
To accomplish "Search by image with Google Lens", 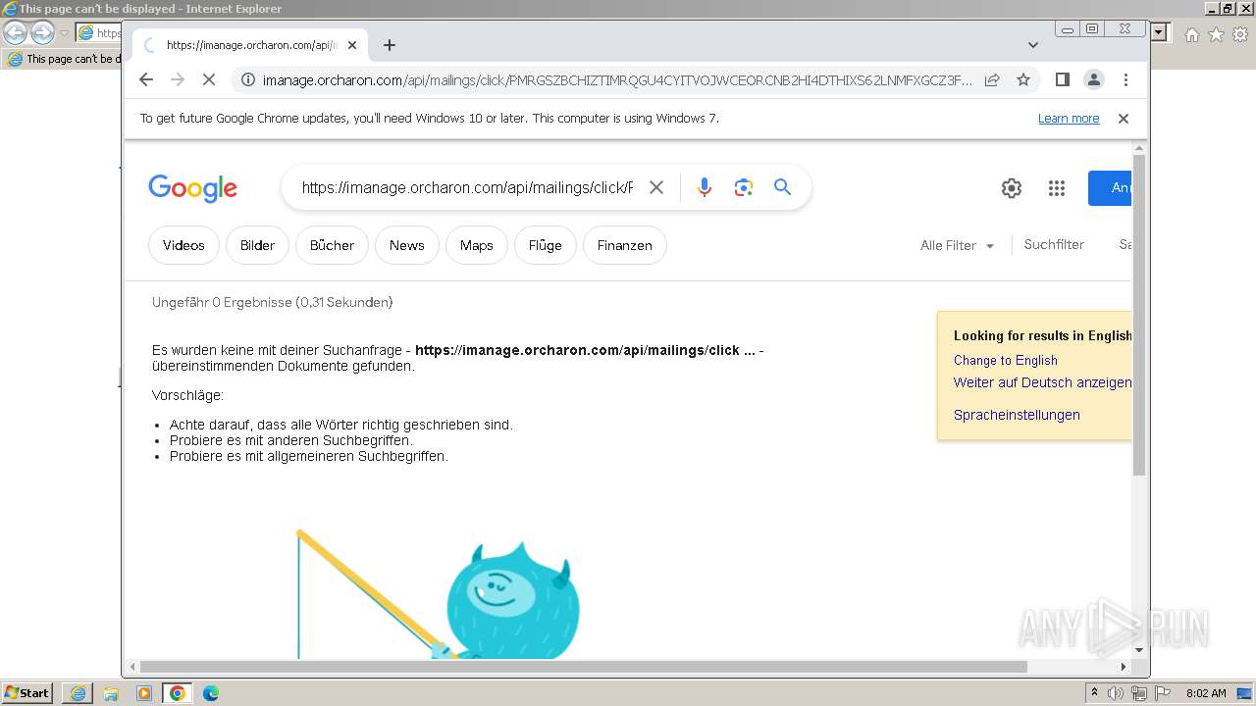I will [x=743, y=187].
